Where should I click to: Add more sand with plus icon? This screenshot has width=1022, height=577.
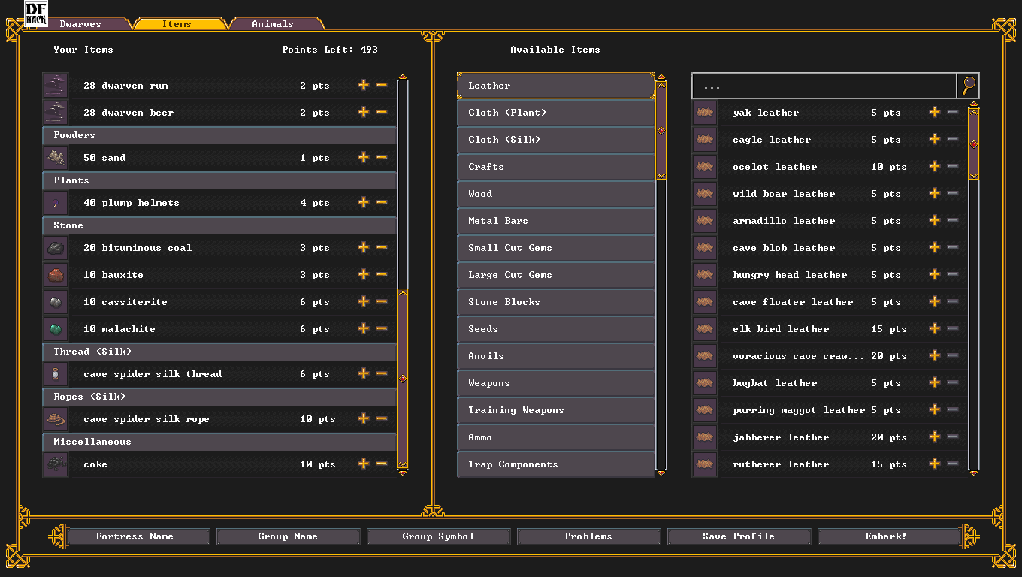(364, 157)
